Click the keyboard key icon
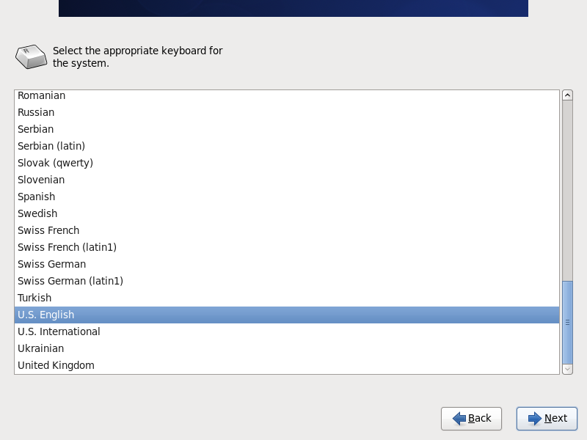Viewport: 587px width, 440px height. (31, 56)
